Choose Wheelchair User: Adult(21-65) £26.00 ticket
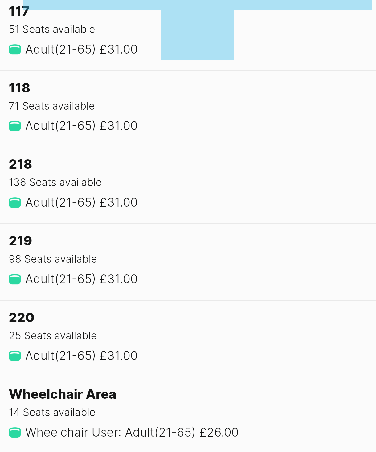The image size is (376, 452). point(132,432)
